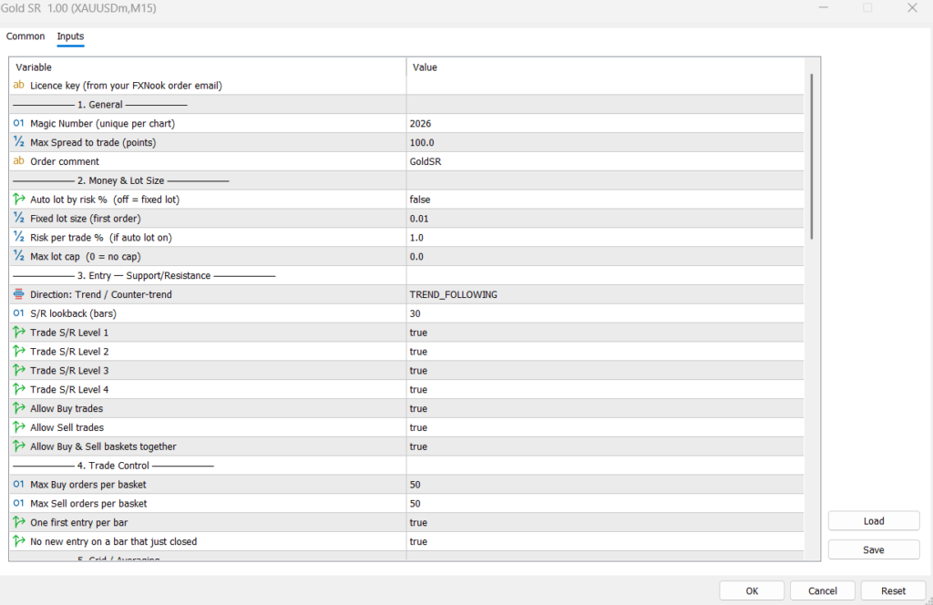Click the boolean icon beside Allow Buy trades
The height and width of the screenshot is (605, 933).
point(18,408)
